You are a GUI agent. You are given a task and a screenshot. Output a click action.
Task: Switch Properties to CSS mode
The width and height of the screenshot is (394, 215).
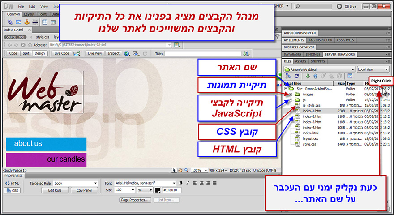[x=12, y=190]
